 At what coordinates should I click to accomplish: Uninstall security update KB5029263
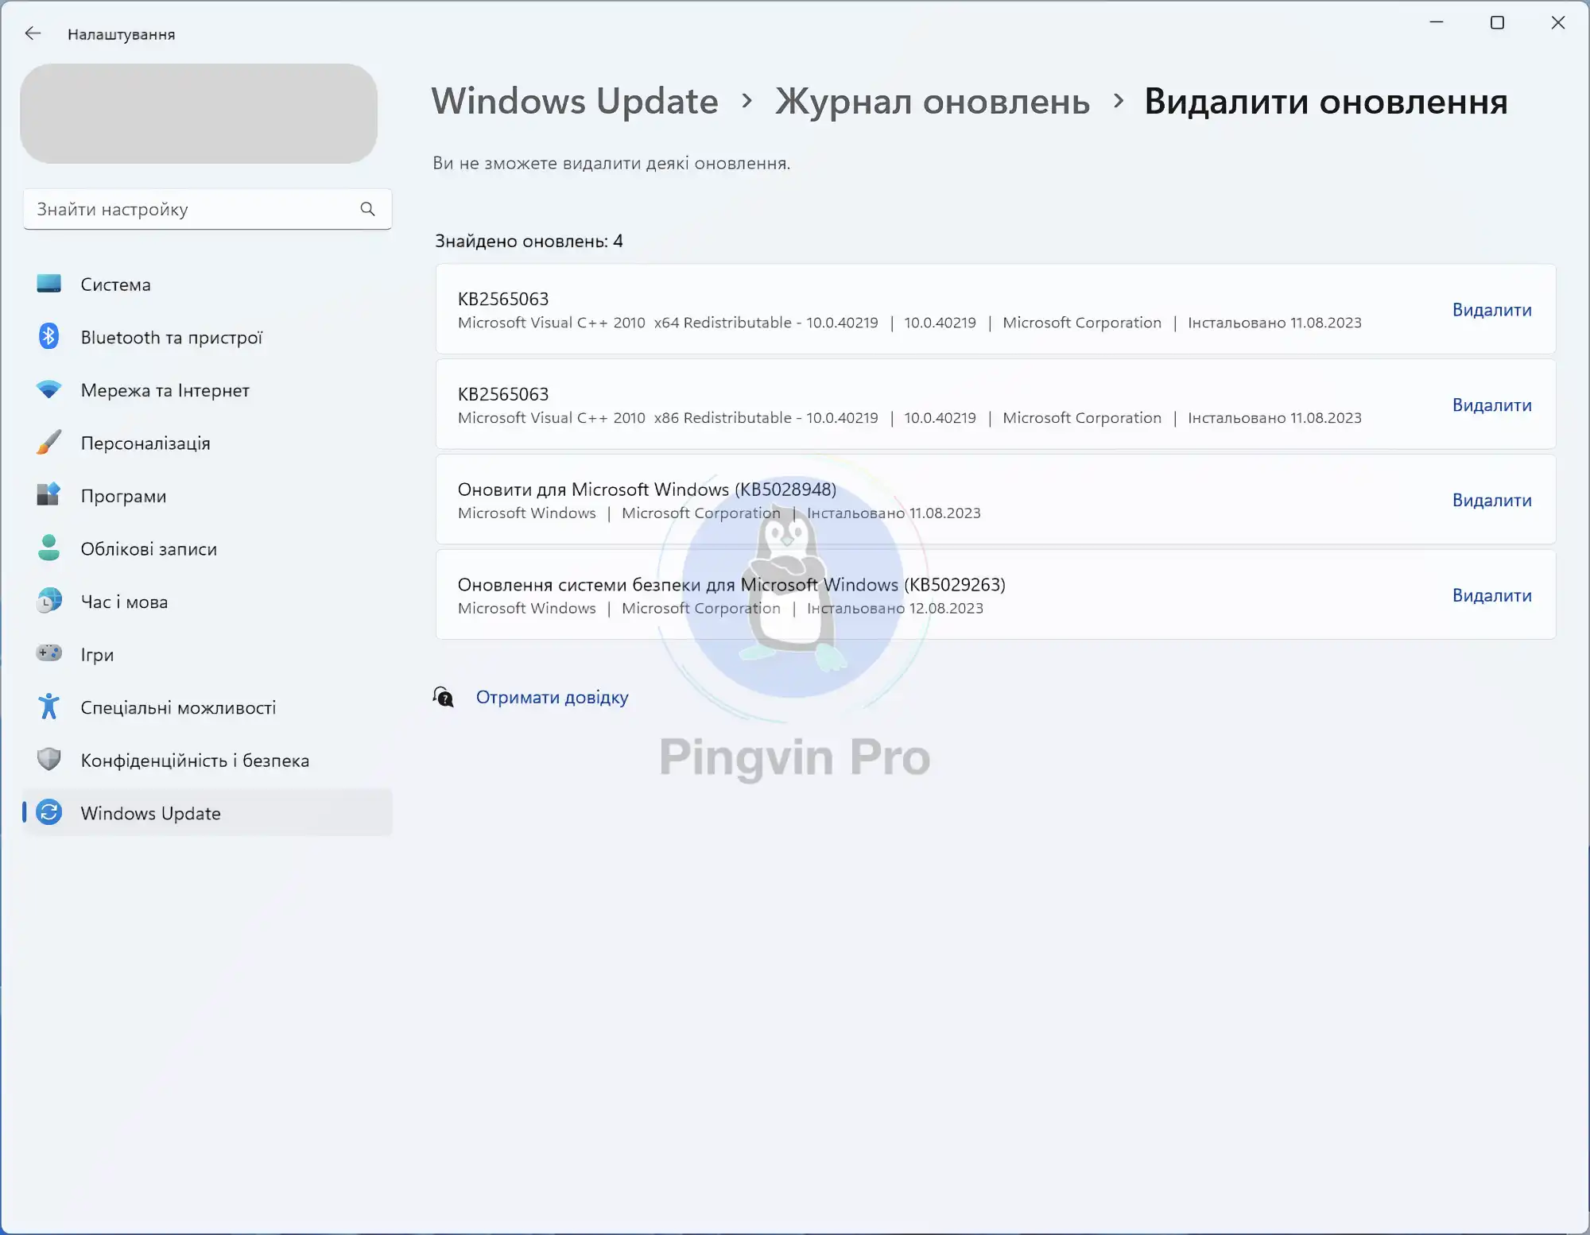[1491, 595]
